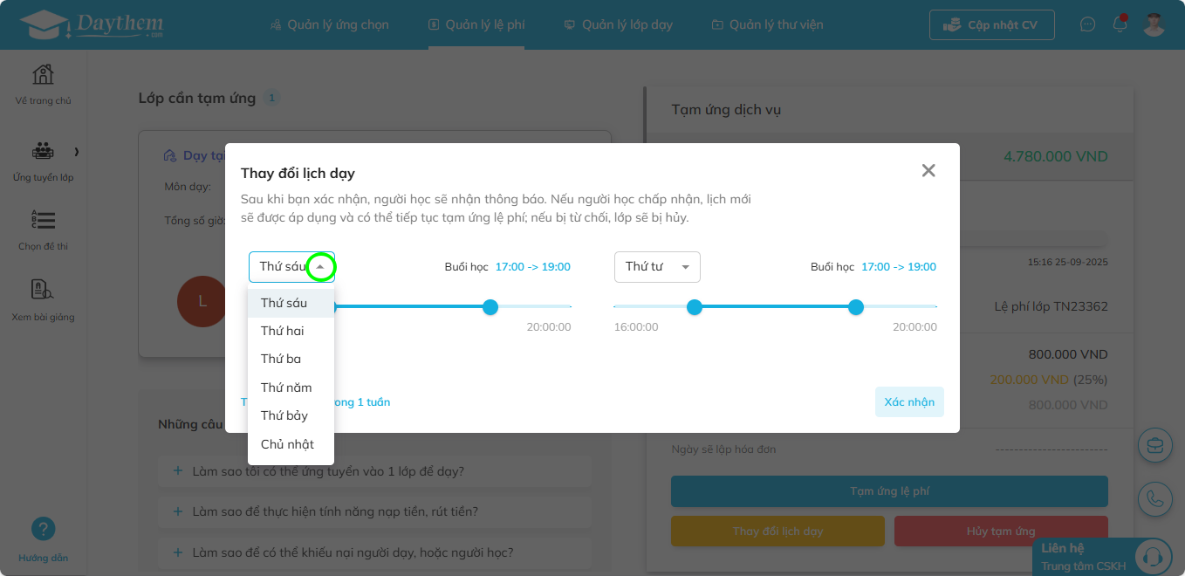Open the user profile avatar
The height and width of the screenshot is (576, 1185).
(x=1154, y=24)
